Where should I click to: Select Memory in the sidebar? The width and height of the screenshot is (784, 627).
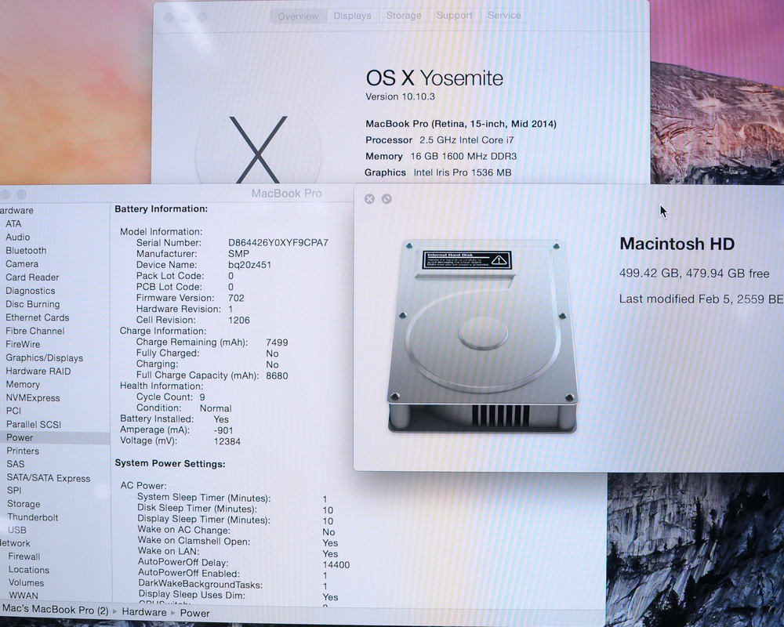[23, 385]
